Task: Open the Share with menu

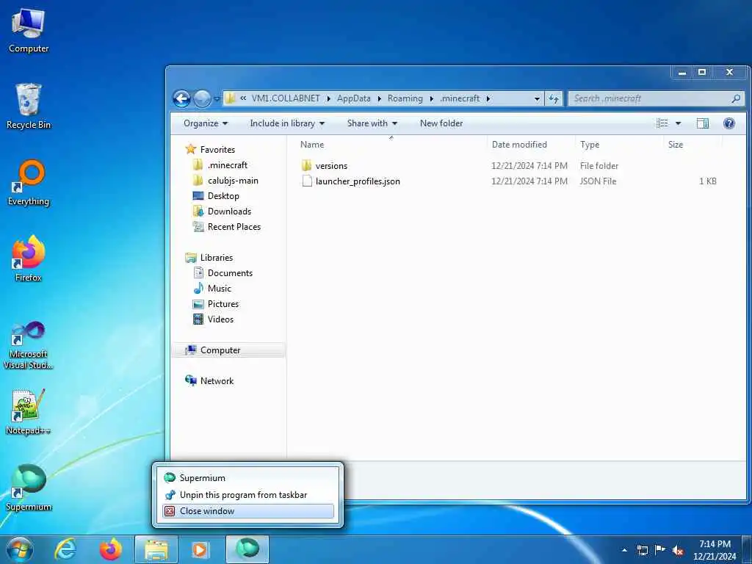Action: point(372,123)
